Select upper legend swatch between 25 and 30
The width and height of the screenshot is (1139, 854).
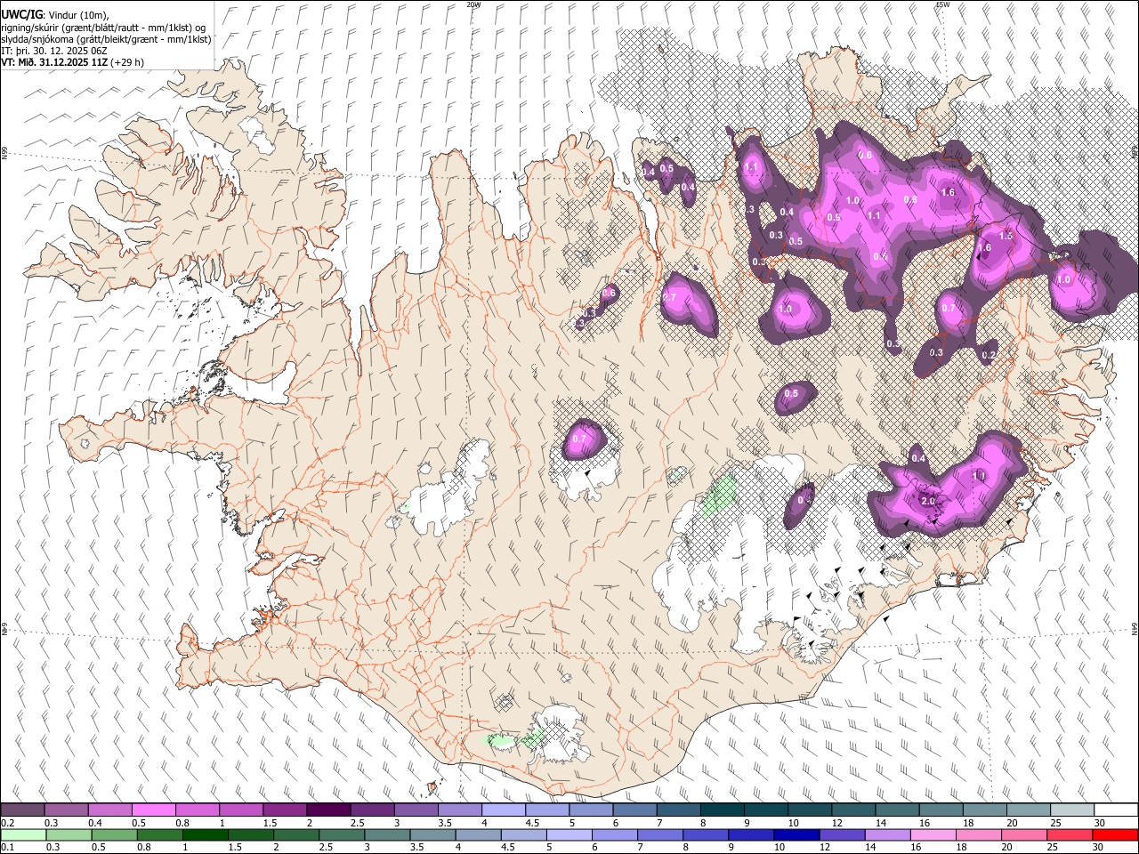click(1071, 810)
